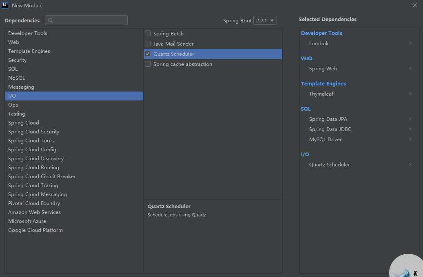Choose Amazon Web Services category
423x277 pixels.
(x=74, y=212)
